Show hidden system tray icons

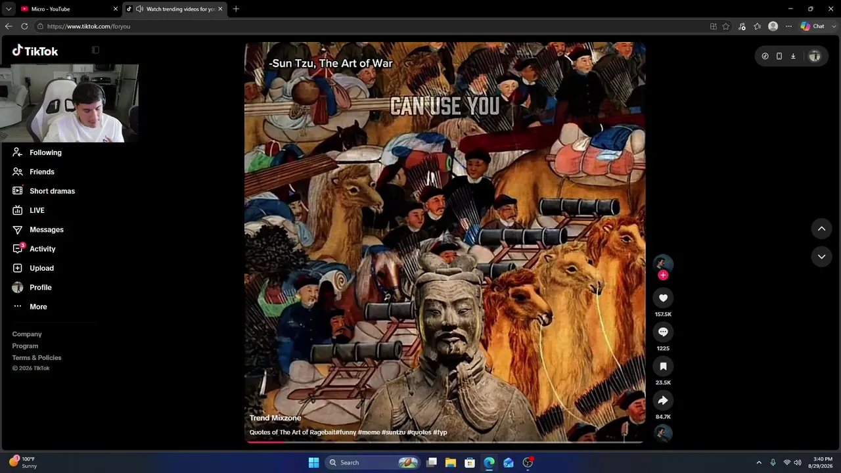click(x=759, y=462)
